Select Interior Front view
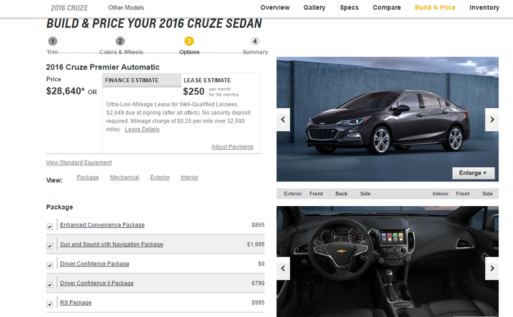513x317 pixels. [x=462, y=194]
